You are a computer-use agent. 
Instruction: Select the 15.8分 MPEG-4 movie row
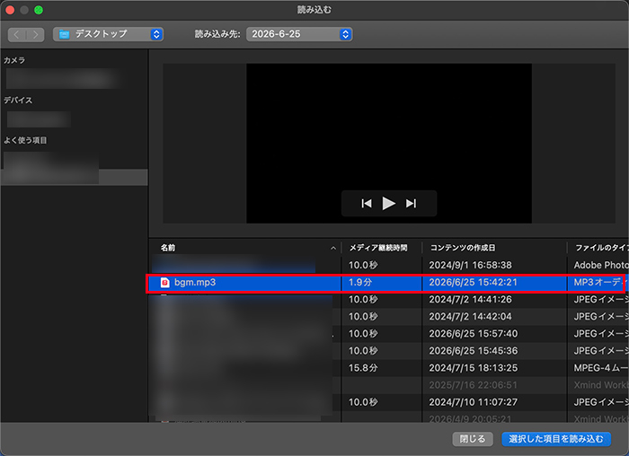(x=388, y=368)
